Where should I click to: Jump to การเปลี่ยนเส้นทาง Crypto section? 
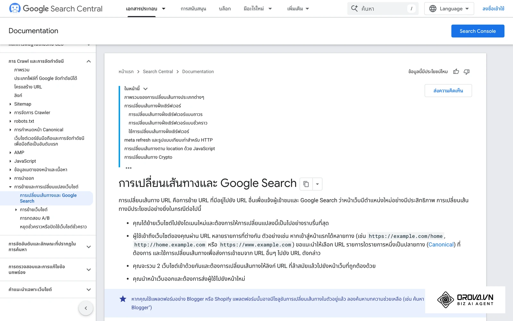(148, 157)
